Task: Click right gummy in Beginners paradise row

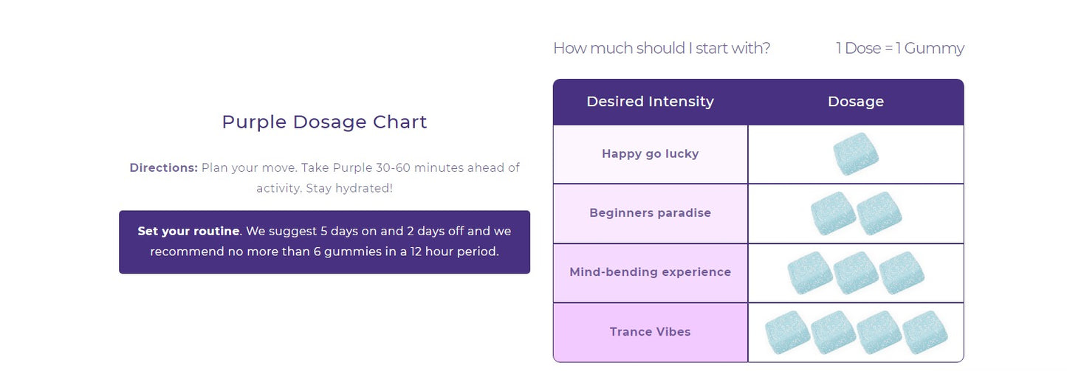Action: click(879, 213)
